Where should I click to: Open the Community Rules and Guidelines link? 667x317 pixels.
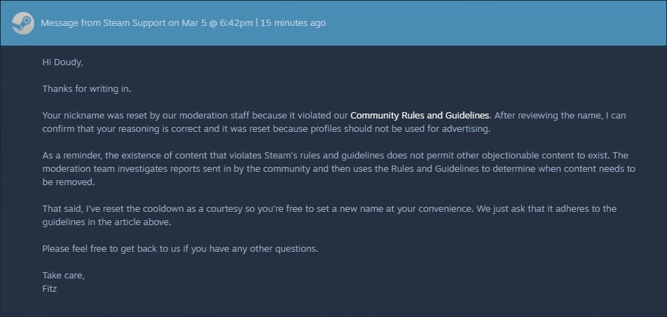point(419,115)
